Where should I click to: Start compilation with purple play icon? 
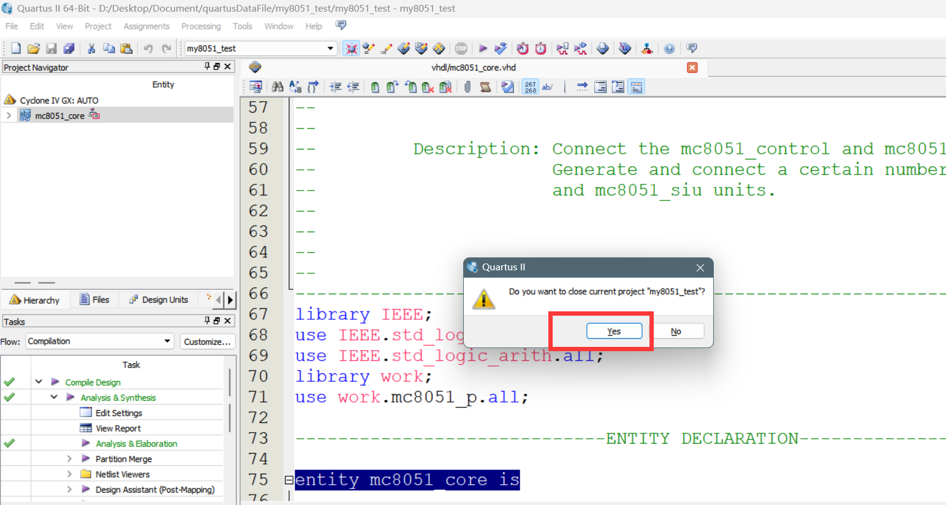483,48
